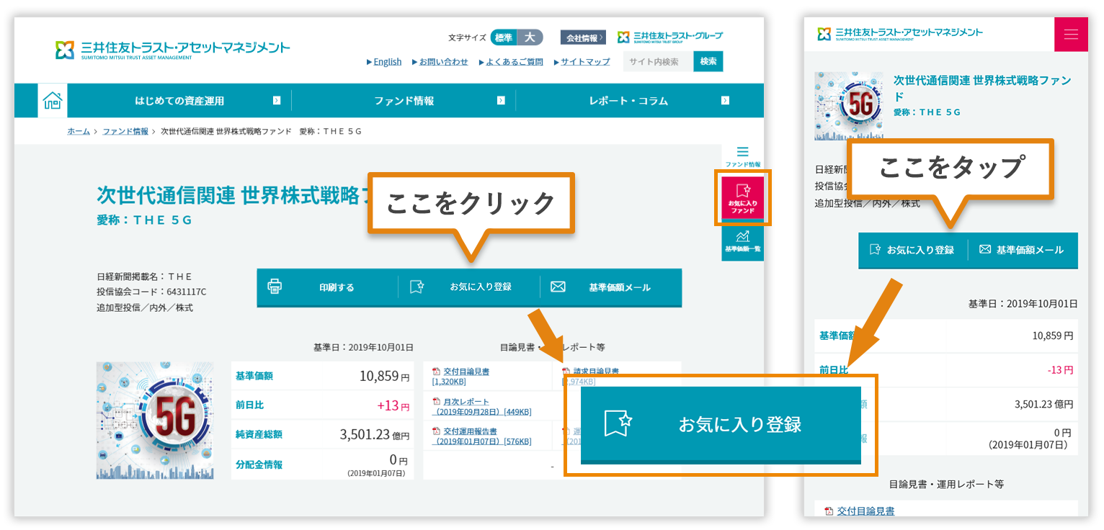Click お気に入り登録 in the desktop action bar
1104x530 pixels.
tap(469, 287)
